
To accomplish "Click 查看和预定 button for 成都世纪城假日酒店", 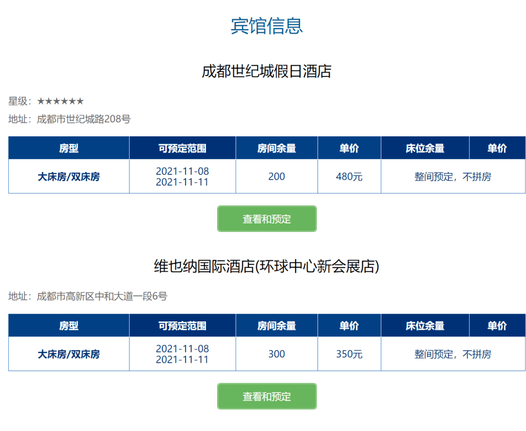I will (267, 219).
